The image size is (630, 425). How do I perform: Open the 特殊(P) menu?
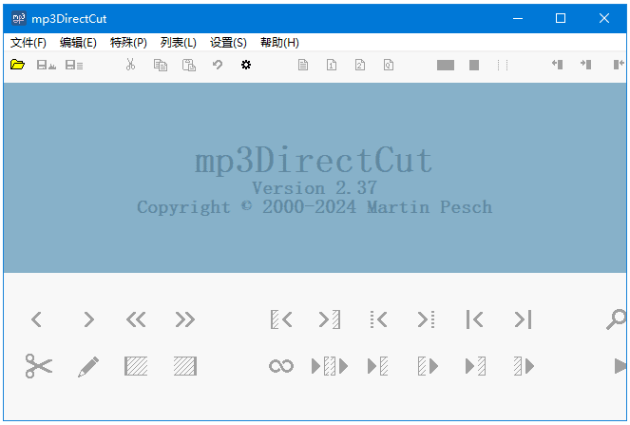tap(128, 43)
